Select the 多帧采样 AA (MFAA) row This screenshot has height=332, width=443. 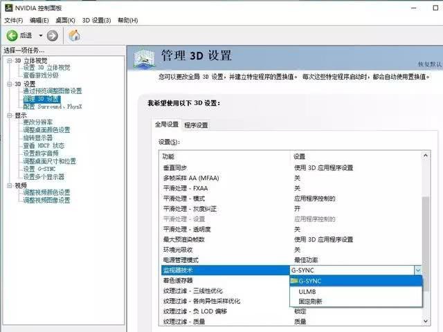(291, 178)
